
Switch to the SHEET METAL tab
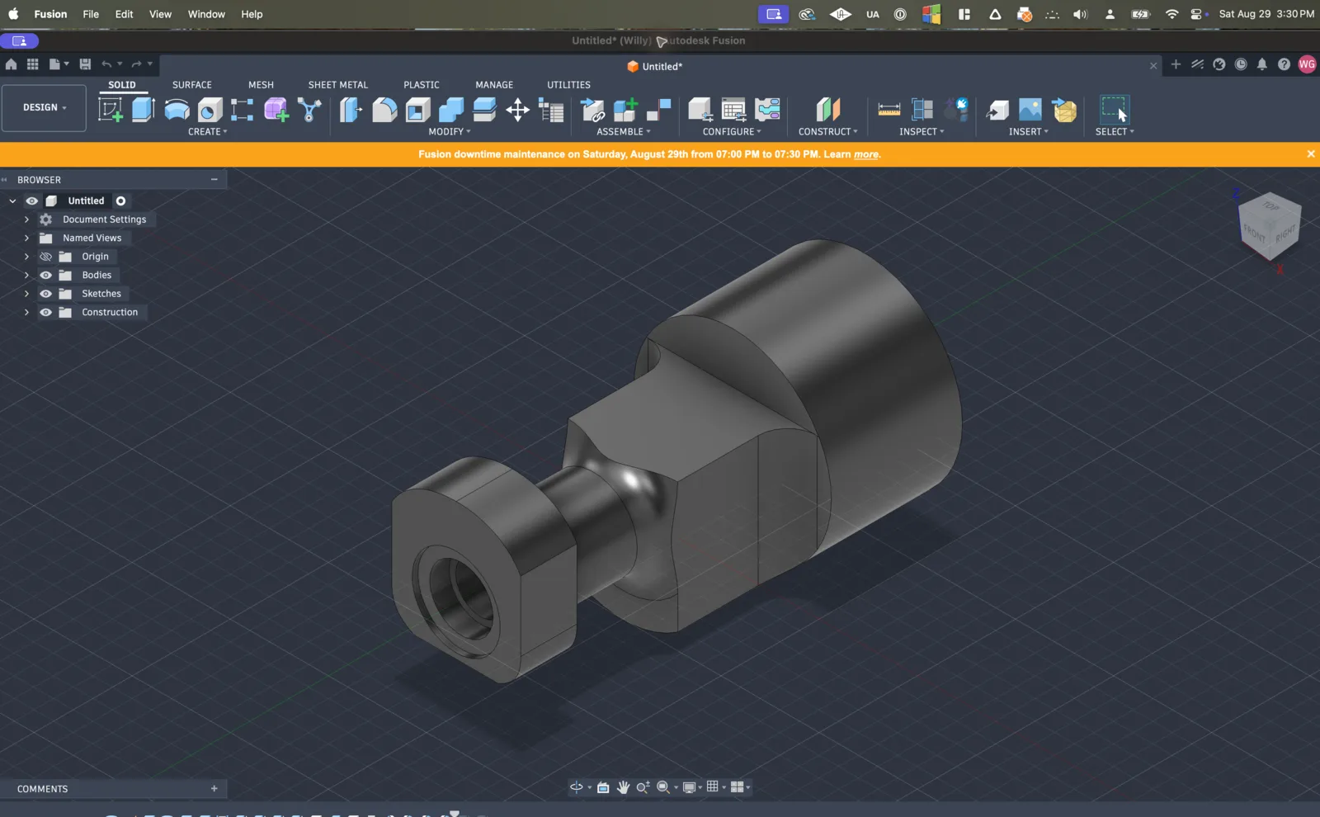[338, 84]
